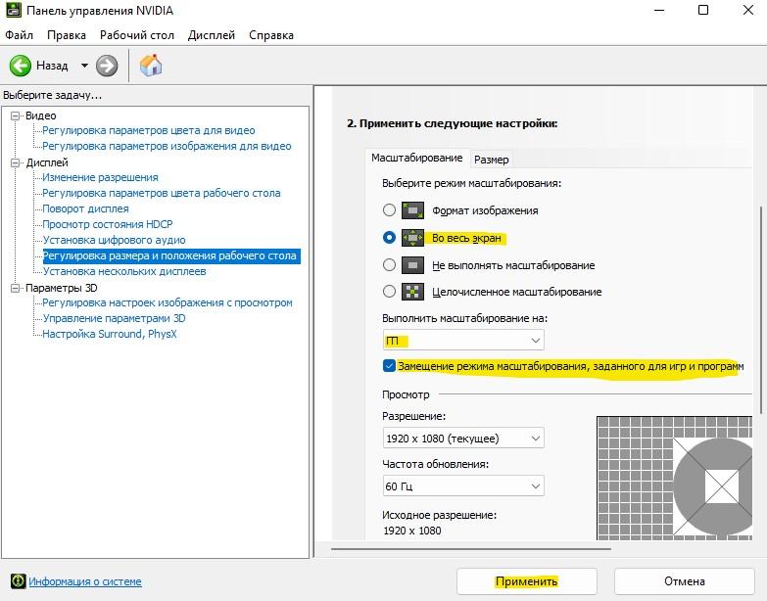Click the 'Формат изображения' scaling icon
Image resolution: width=767 pixels, height=601 pixels.
pyautogui.click(x=412, y=210)
